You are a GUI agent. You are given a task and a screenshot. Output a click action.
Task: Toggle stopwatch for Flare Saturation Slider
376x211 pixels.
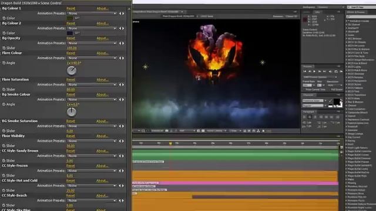[x=4, y=89]
